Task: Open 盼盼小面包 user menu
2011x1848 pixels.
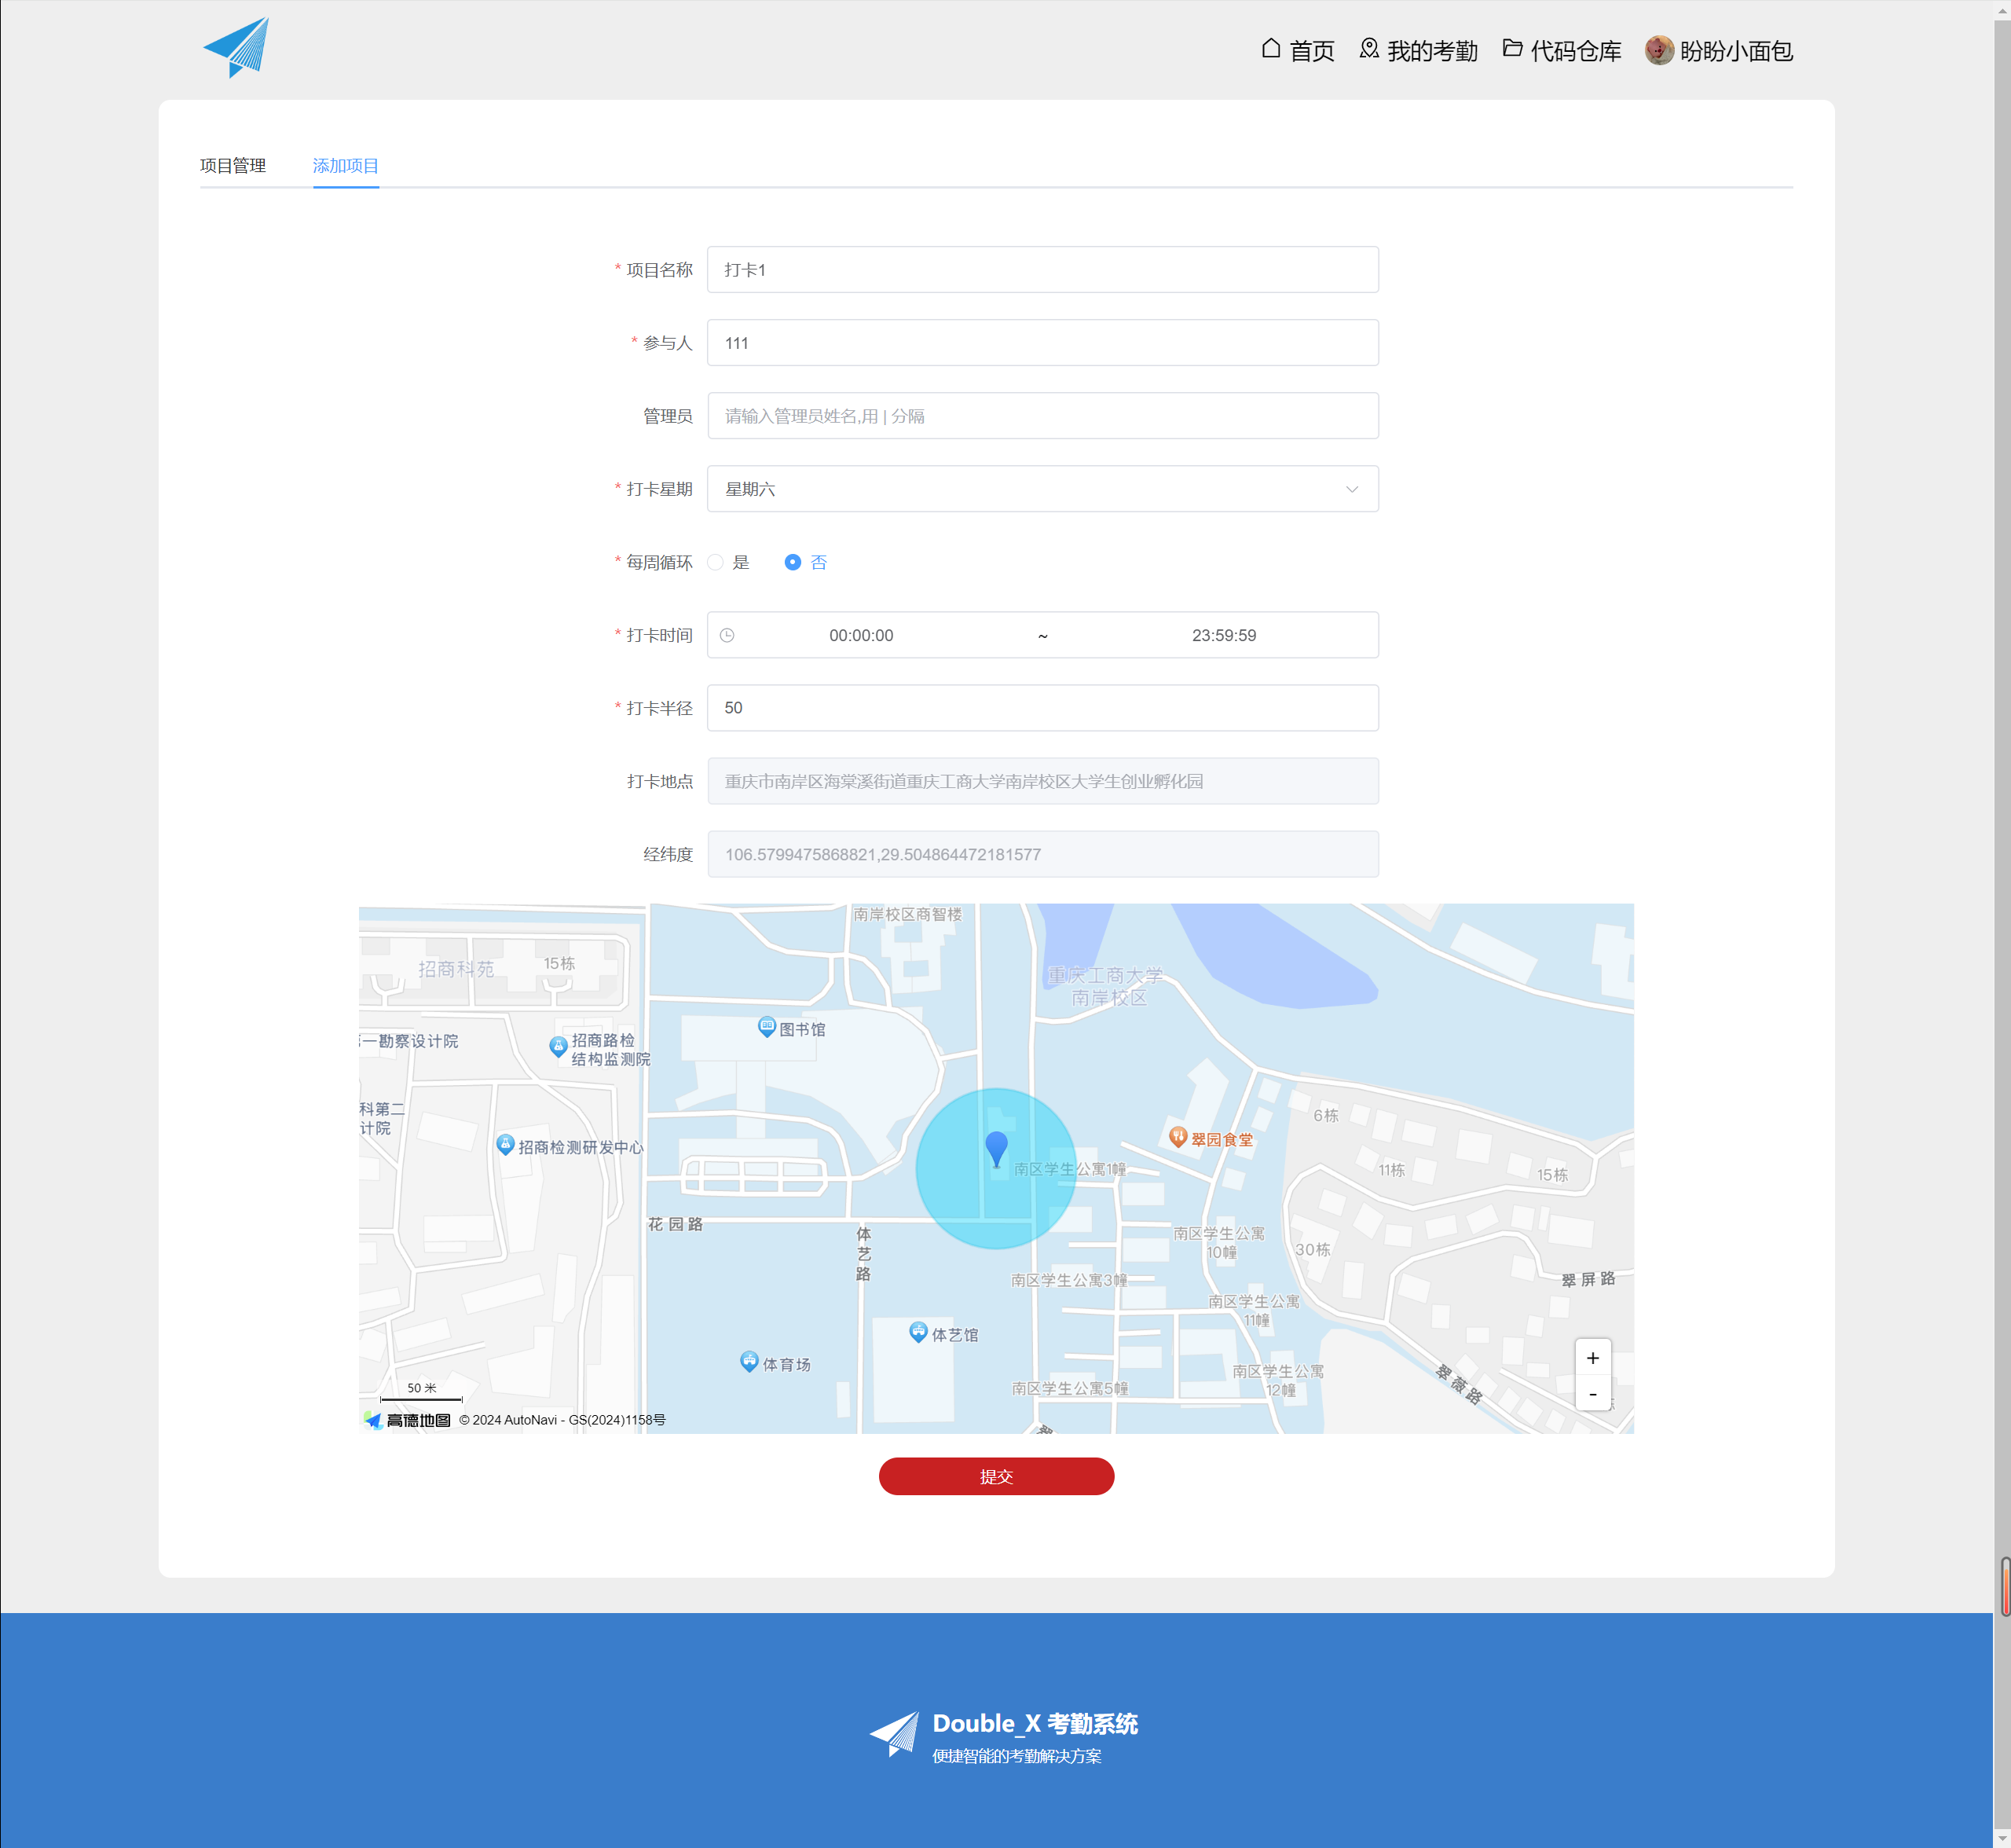Action: pyautogui.click(x=1719, y=50)
